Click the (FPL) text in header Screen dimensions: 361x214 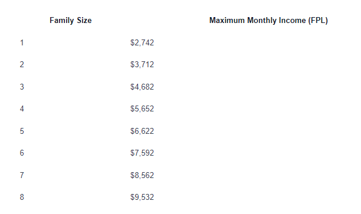[x=318, y=21]
